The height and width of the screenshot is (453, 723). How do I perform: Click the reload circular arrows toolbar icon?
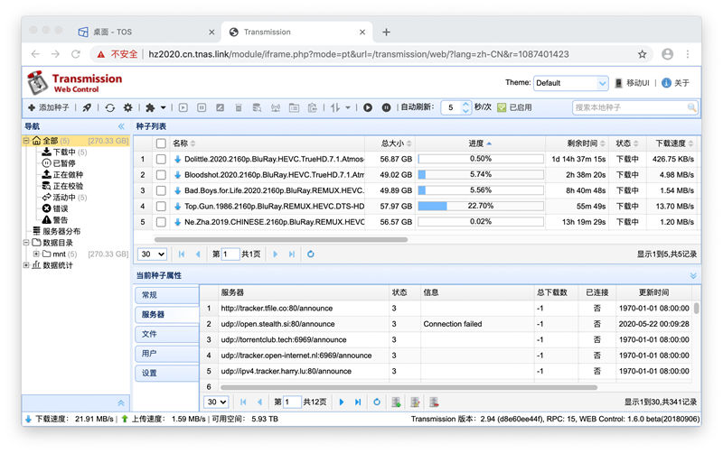point(109,107)
